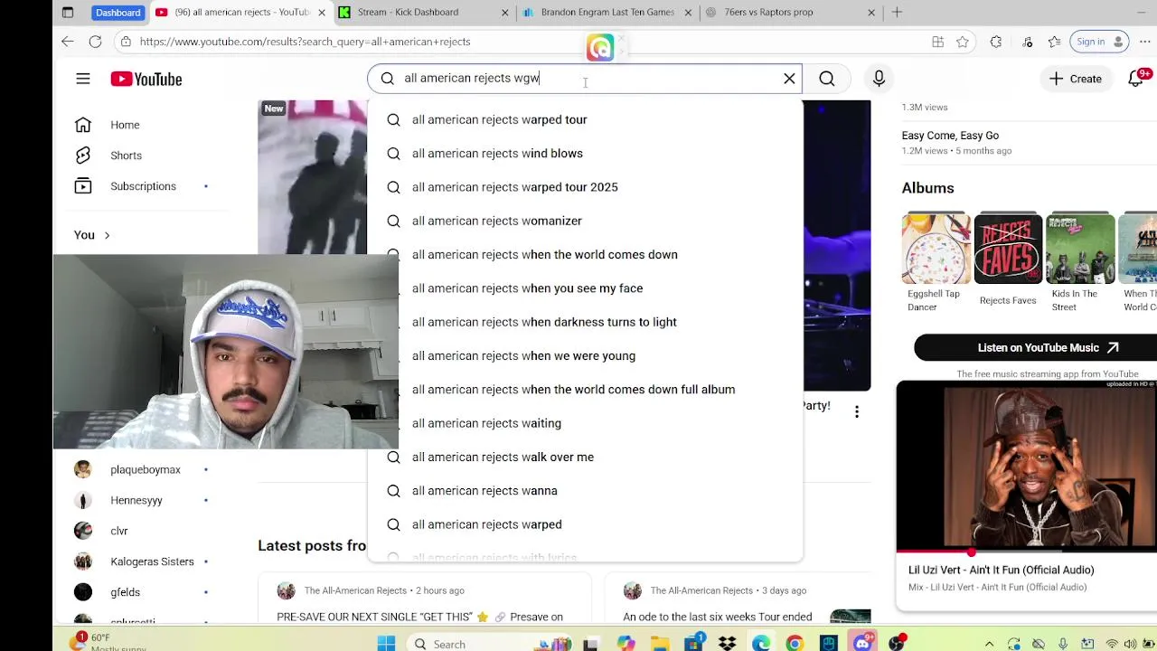Open Dropbox from the taskbar
The height and width of the screenshot is (651, 1157).
pos(728,644)
